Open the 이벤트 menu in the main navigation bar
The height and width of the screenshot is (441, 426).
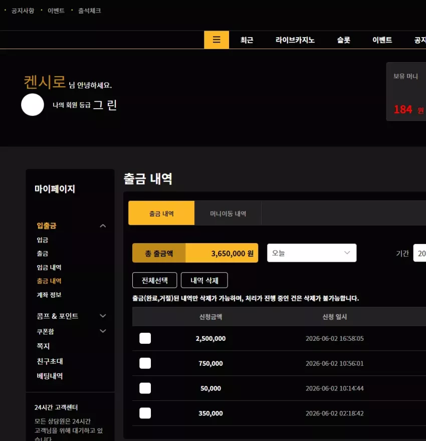pyautogui.click(x=382, y=40)
